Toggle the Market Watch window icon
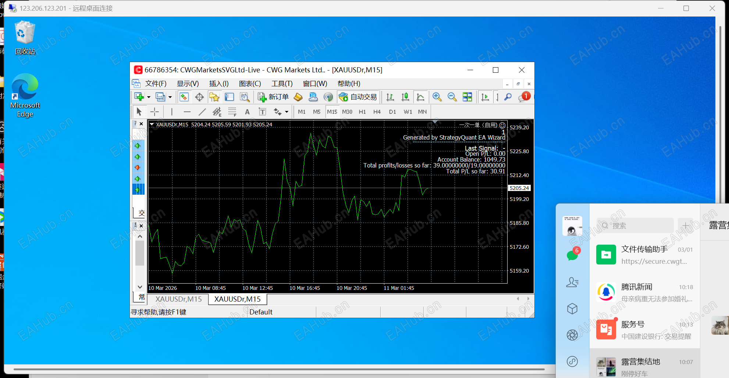 click(x=184, y=97)
